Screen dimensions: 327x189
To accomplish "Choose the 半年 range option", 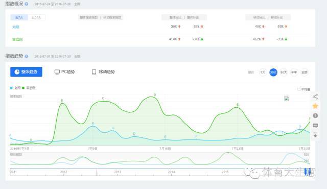I will 294,72.
